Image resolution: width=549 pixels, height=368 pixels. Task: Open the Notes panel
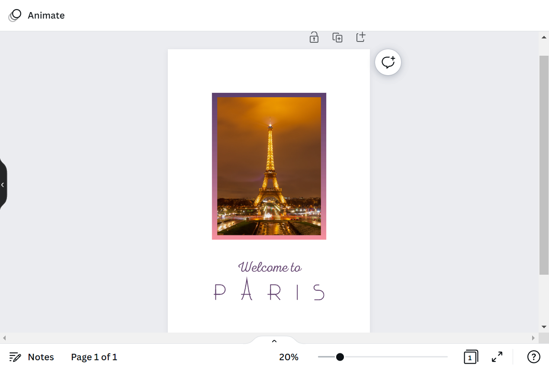(x=32, y=357)
